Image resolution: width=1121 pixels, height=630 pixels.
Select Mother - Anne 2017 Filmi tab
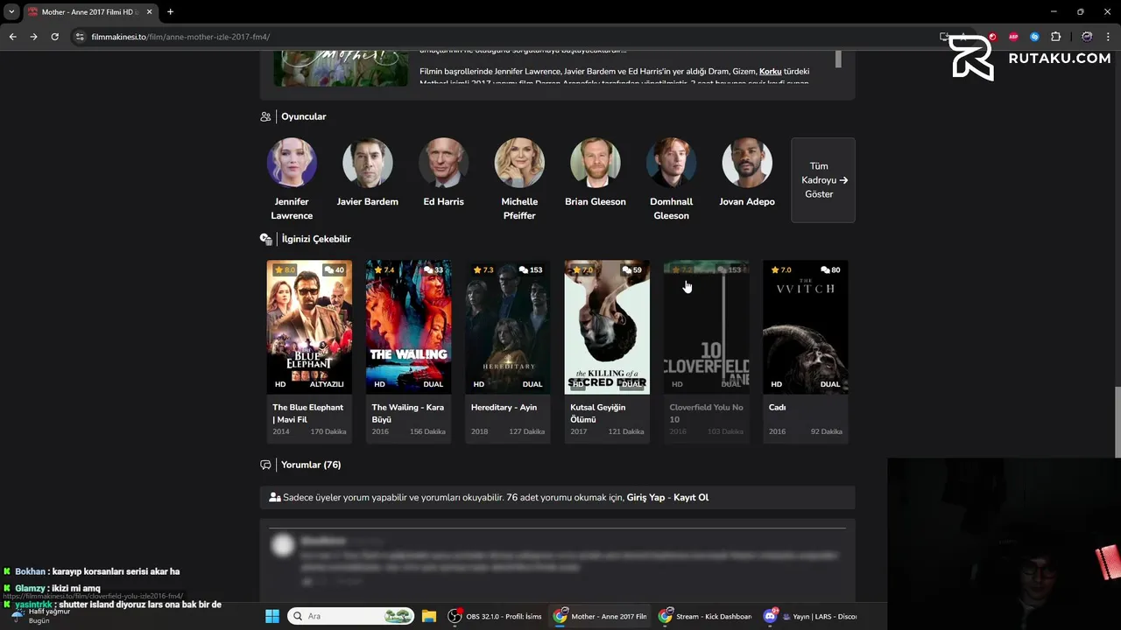tap(89, 12)
